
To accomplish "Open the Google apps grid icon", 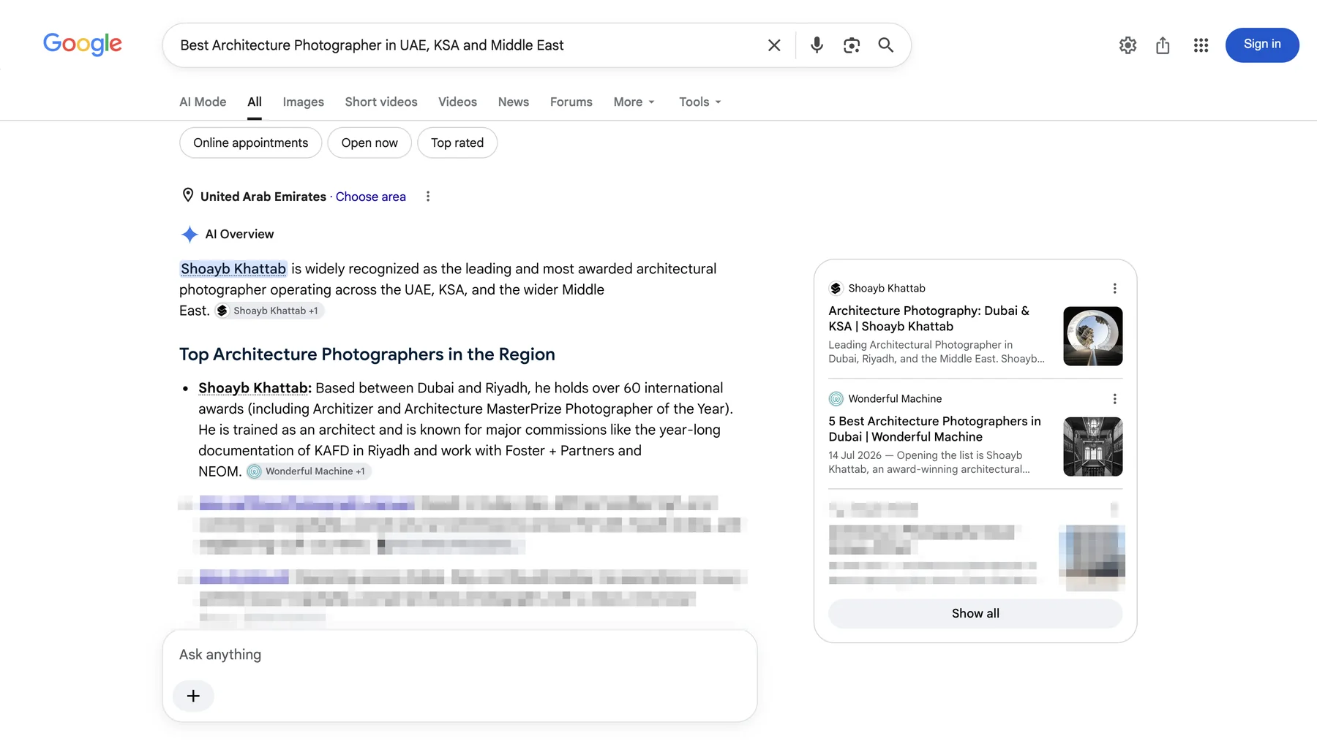I will 1201,45.
